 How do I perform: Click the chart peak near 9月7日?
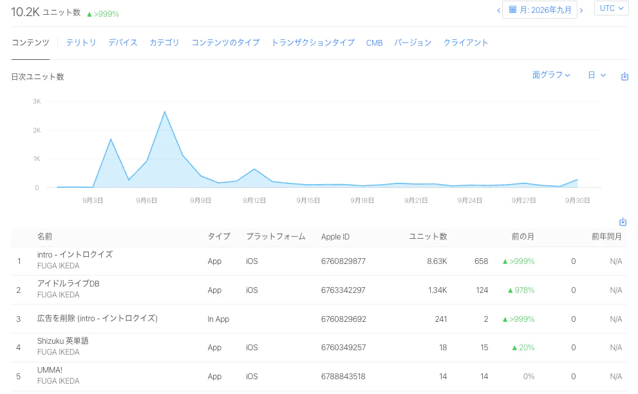point(164,111)
